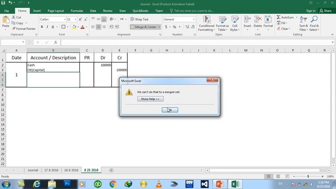
Task: Open the Calibri font name dropdown
Action: (65, 19)
